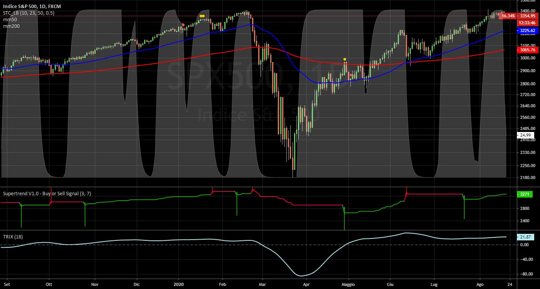This screenshot has width=540, height=289.
Task: Click the white 24.99 STC value label
Action: click(x=526, y=135)
